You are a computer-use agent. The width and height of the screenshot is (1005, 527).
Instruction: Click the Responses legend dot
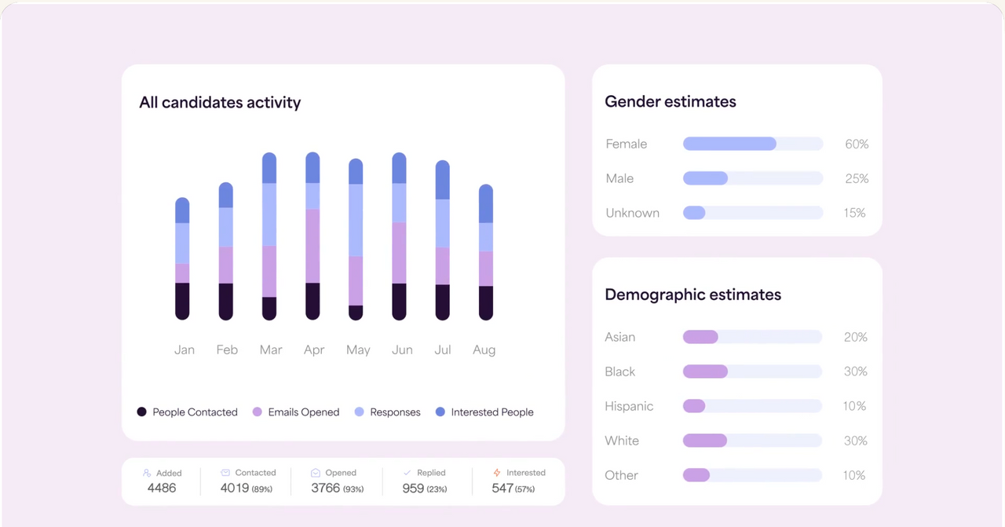[x=360, y=412]
